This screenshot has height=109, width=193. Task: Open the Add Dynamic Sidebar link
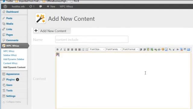pos(14,59)
